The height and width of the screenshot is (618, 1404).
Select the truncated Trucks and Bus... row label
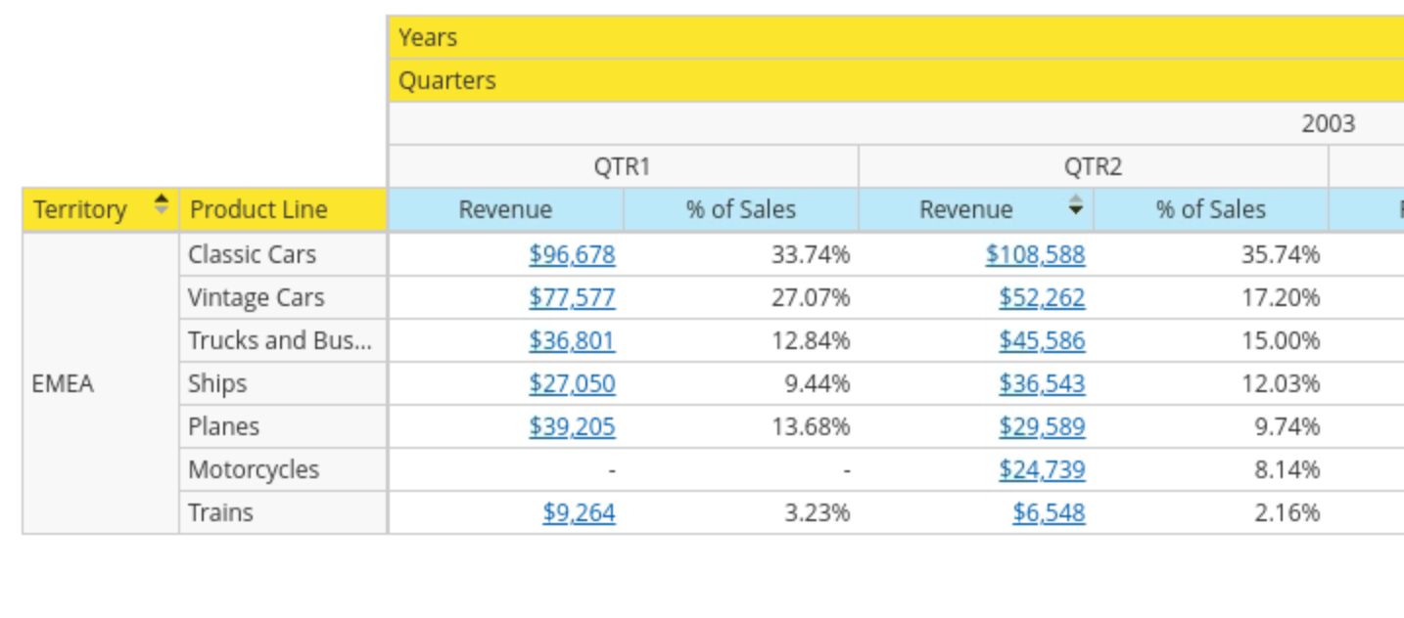coord(280,341)
